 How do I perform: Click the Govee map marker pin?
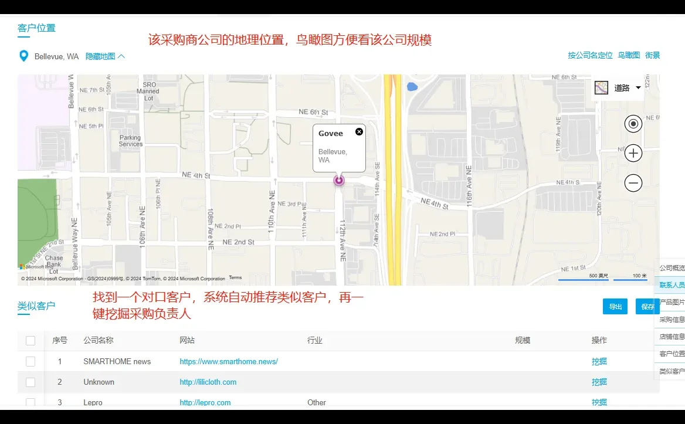339,181
